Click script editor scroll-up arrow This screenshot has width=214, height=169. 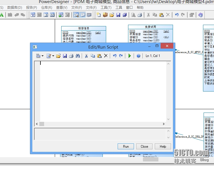(x=168, y=64)
